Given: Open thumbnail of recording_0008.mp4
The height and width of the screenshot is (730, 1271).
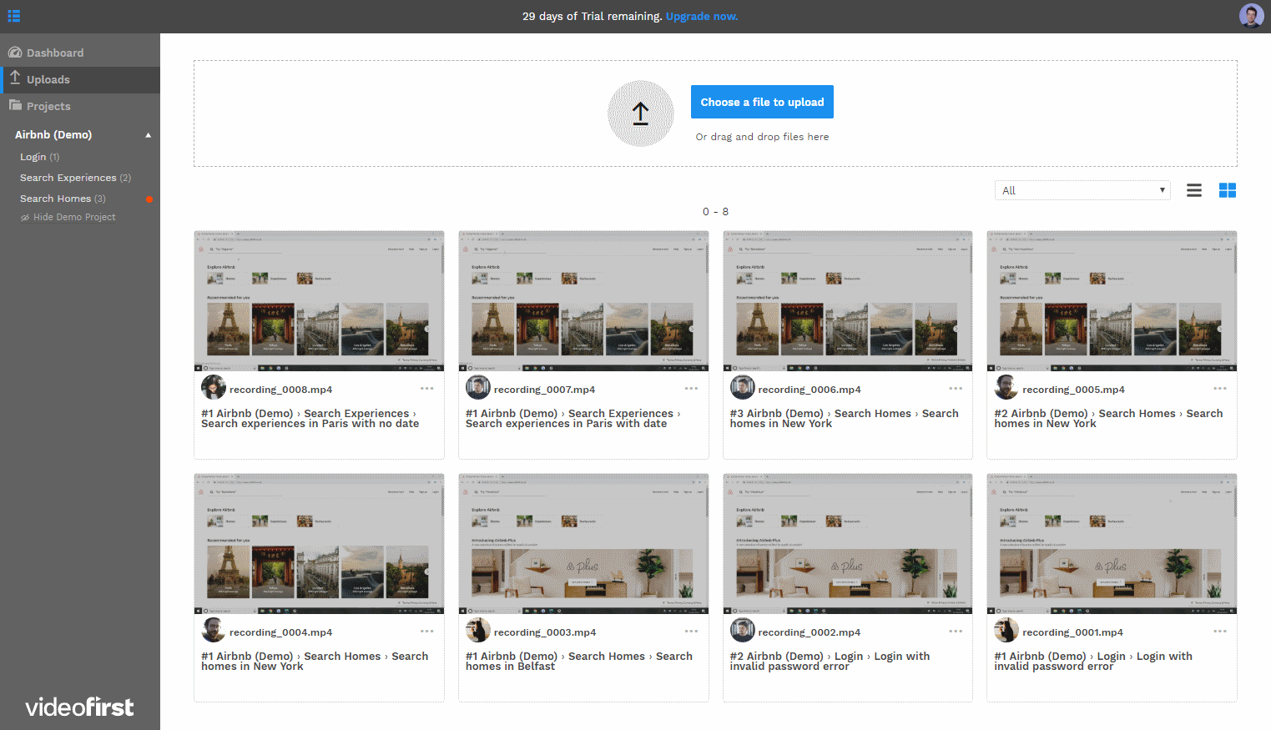Looking at the screenshot, I should (319, 301).
